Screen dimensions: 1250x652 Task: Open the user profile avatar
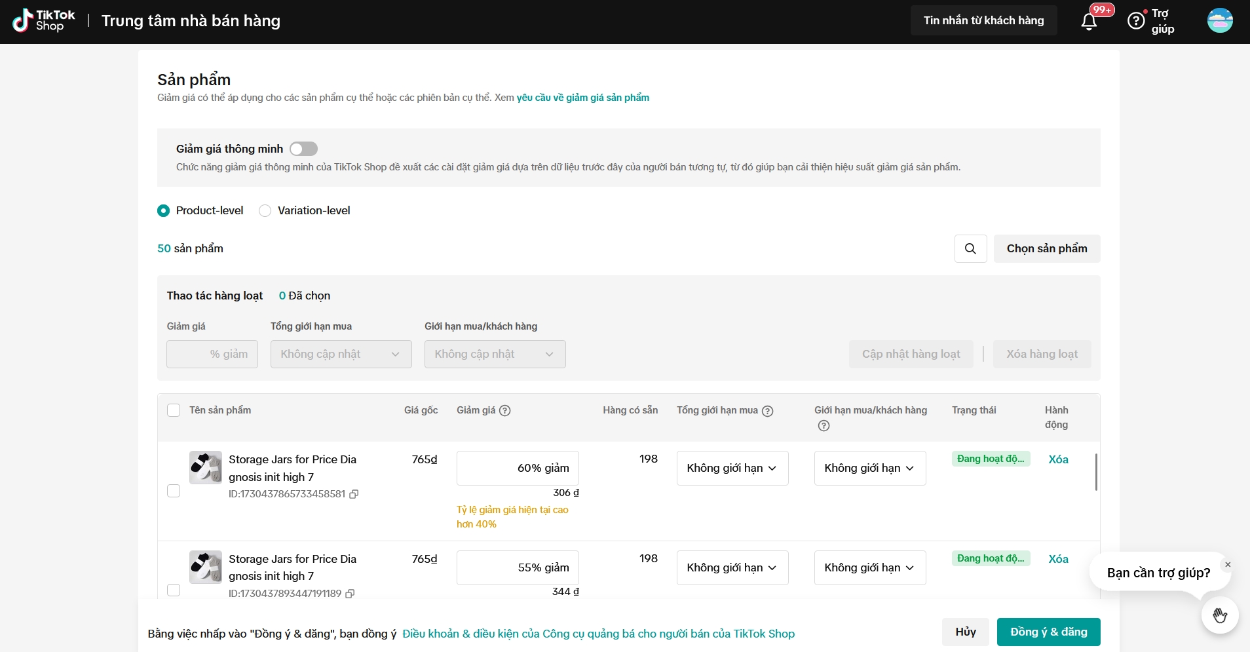pos(1219,21)
